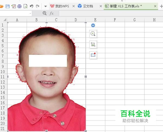
Task: Switch to the 云文档 tab
Action: coord(85,6)
